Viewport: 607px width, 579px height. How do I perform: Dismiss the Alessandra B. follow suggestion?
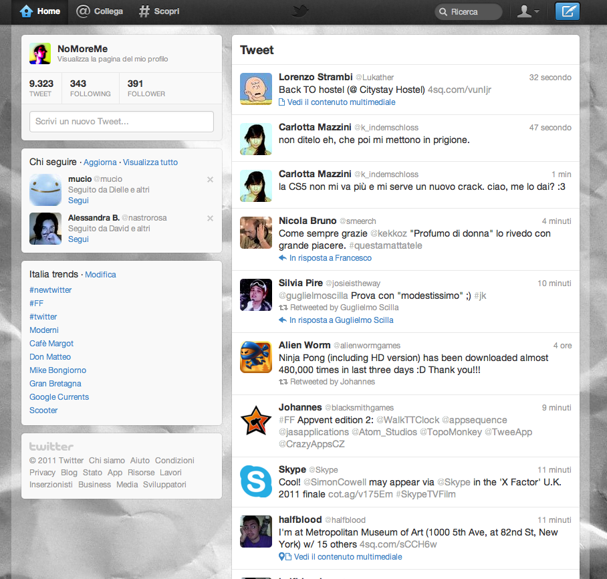(x=210, y=218)
